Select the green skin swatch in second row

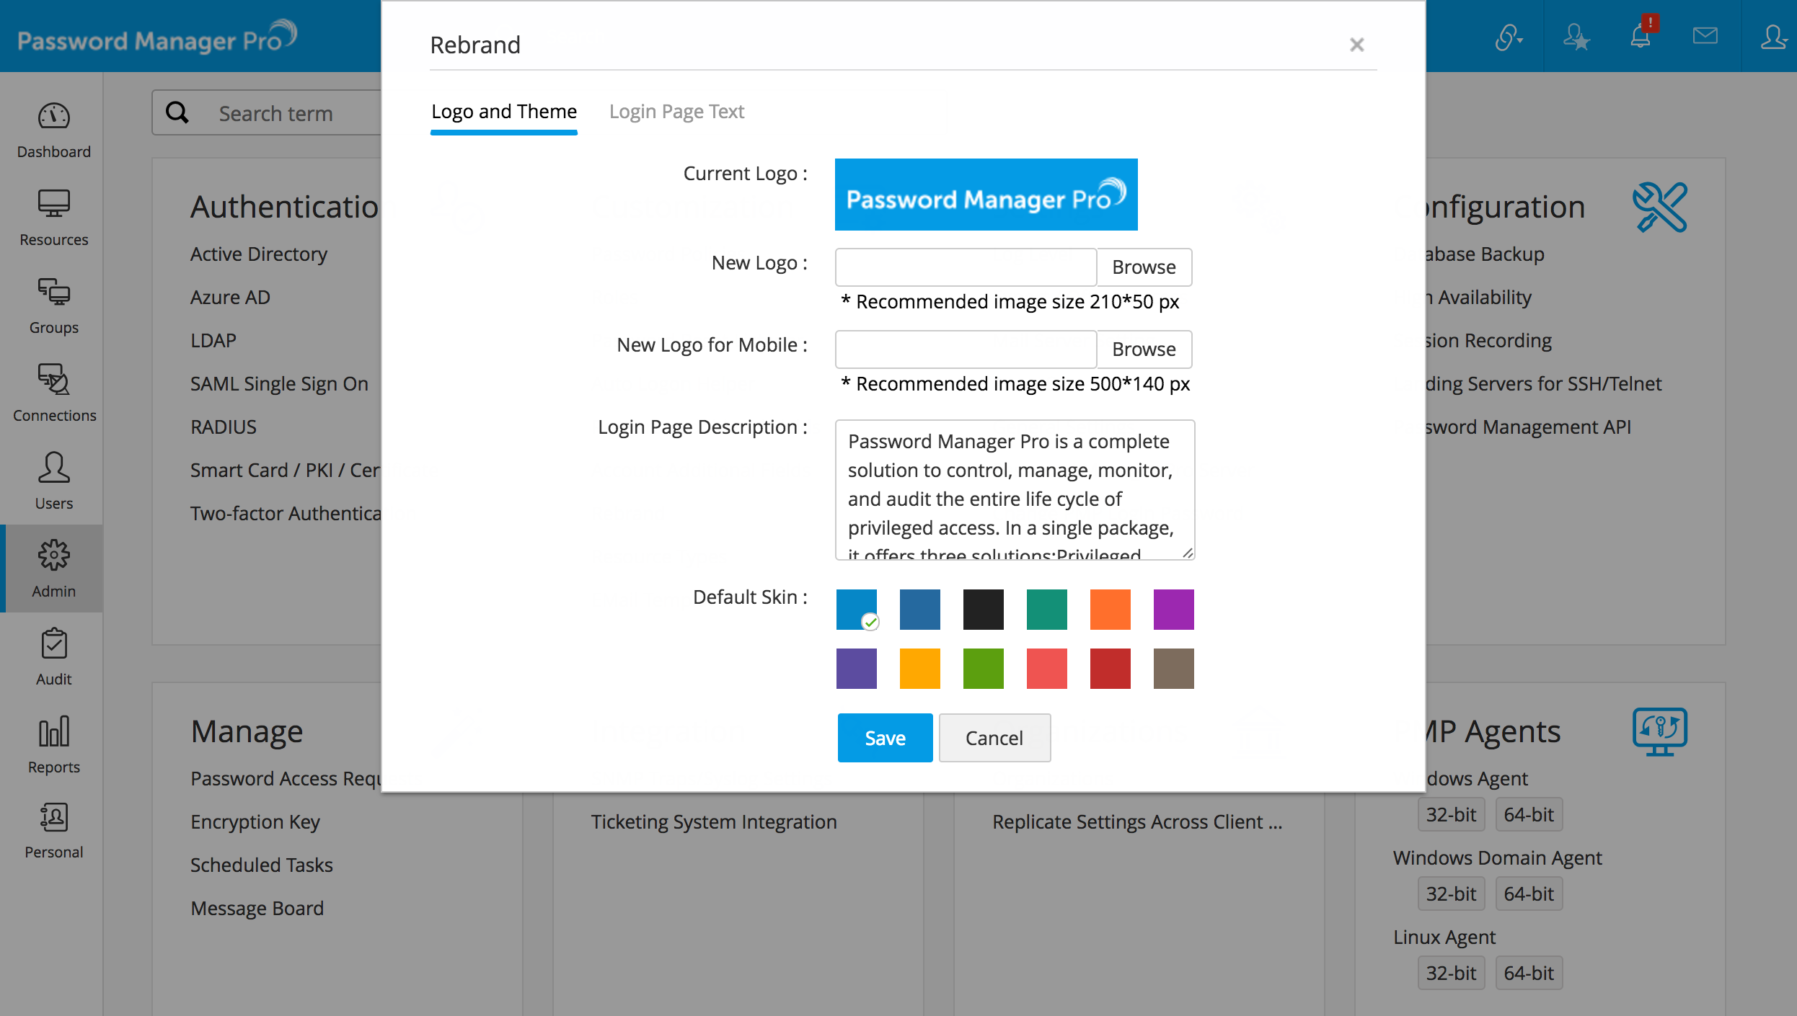coord(983,668)
